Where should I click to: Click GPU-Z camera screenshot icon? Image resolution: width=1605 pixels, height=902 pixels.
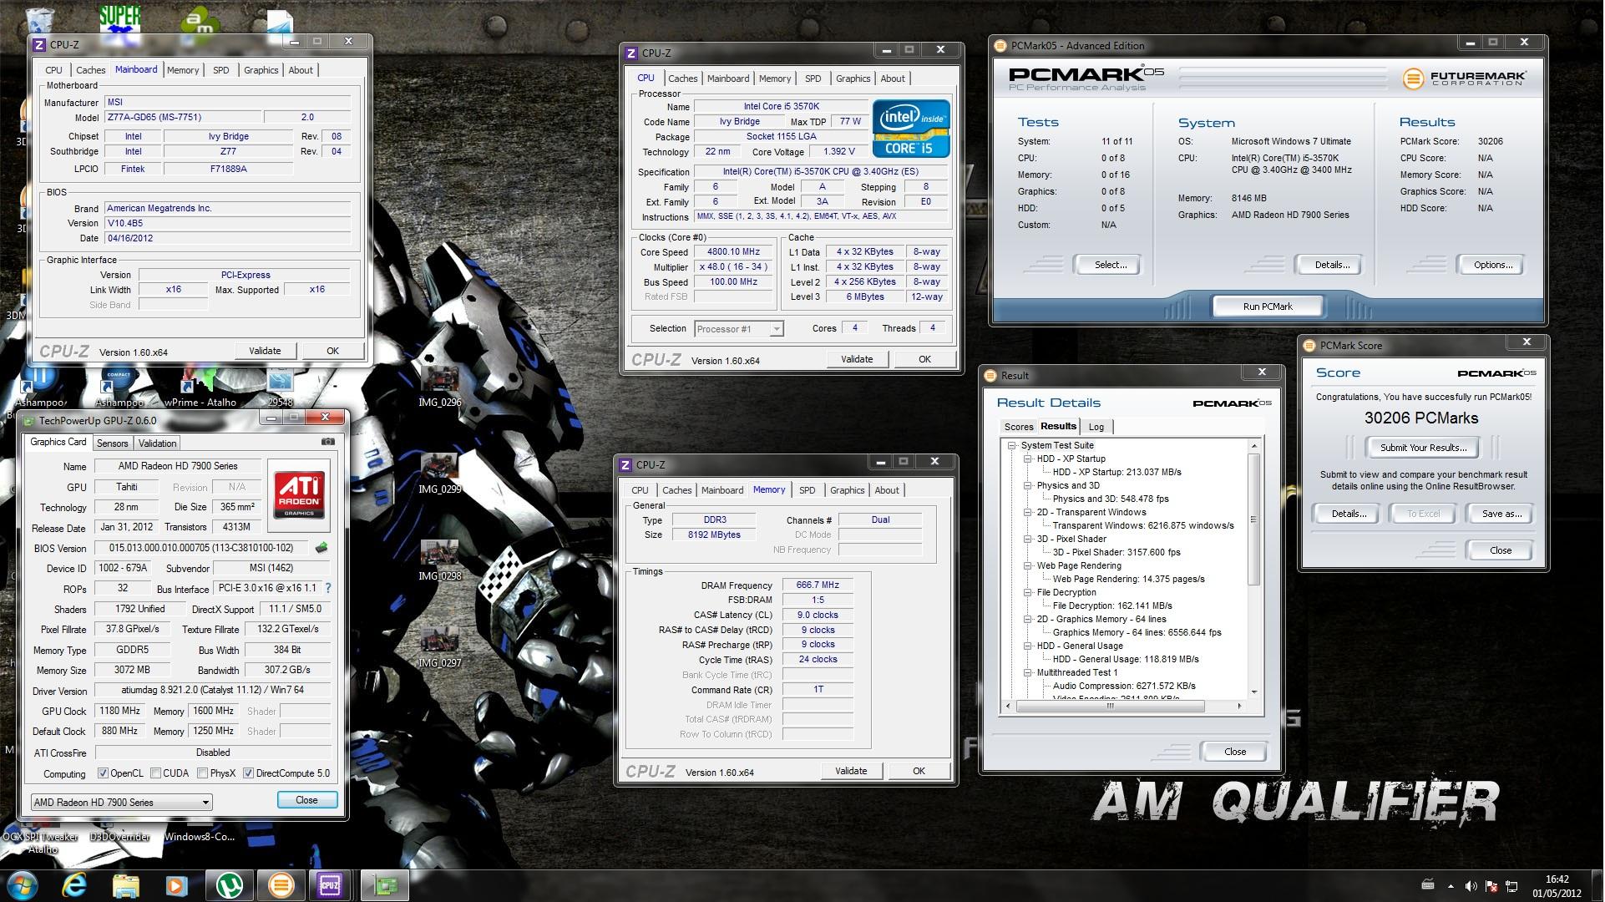tap(327, 442)
